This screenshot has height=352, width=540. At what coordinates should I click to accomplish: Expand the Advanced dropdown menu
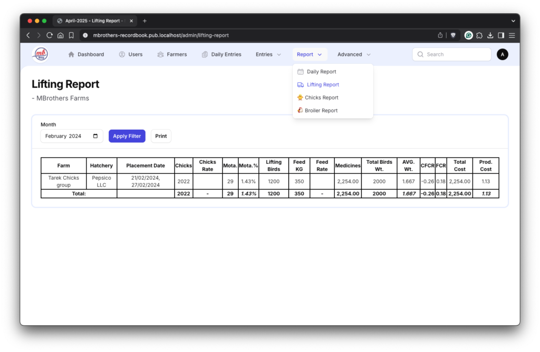[354, 54]
